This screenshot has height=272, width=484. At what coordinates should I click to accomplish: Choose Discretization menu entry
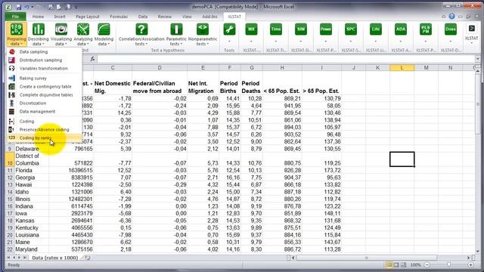click(x=44, y=104)
